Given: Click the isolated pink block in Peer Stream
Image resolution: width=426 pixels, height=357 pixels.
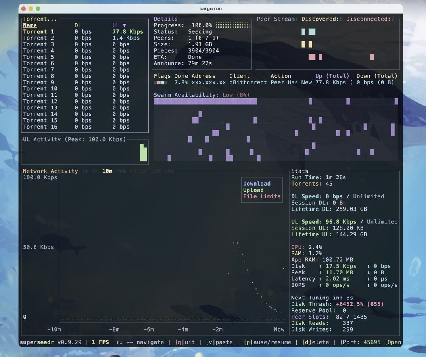Looking at the screenshot, I should point(372,57).
